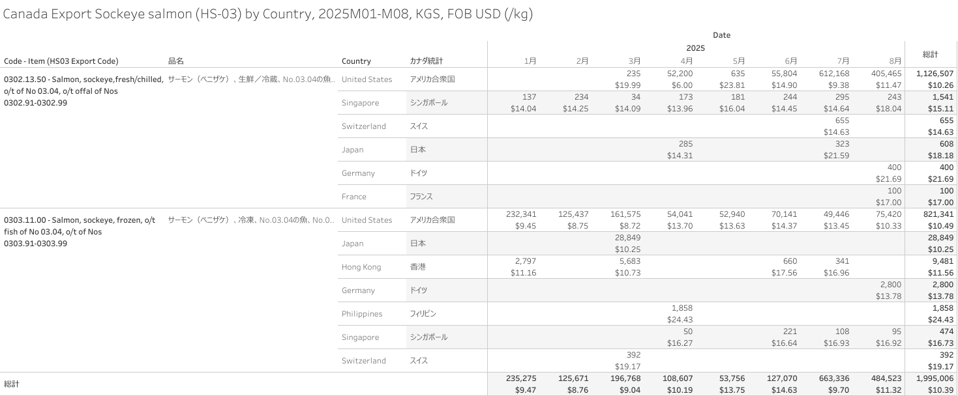958x396 pixels.
Task: Click the 1,995,006 grand total value
Action: point(932,378)
